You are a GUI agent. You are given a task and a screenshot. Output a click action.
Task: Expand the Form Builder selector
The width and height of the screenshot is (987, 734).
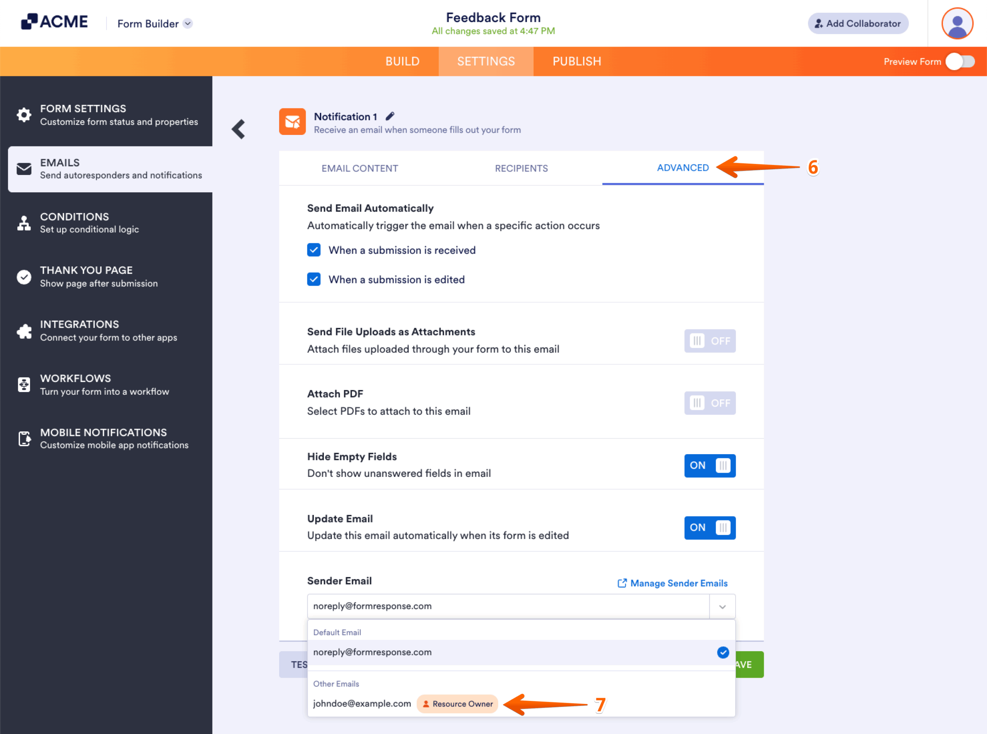(187, 24)
